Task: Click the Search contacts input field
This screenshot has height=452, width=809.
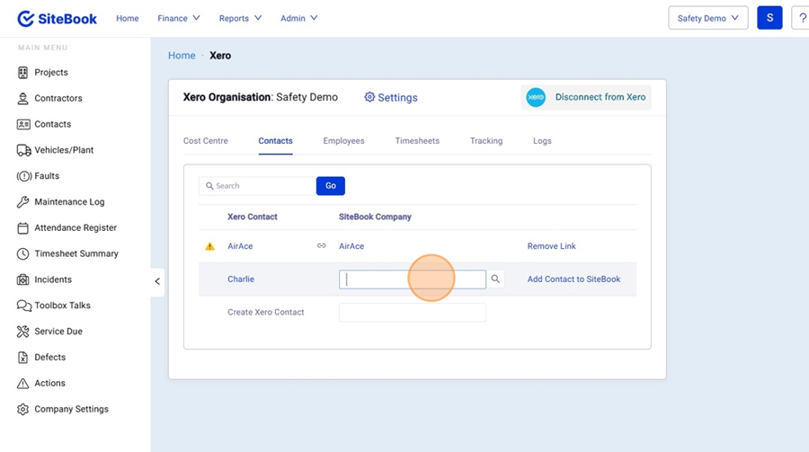Action: point(259,186)
